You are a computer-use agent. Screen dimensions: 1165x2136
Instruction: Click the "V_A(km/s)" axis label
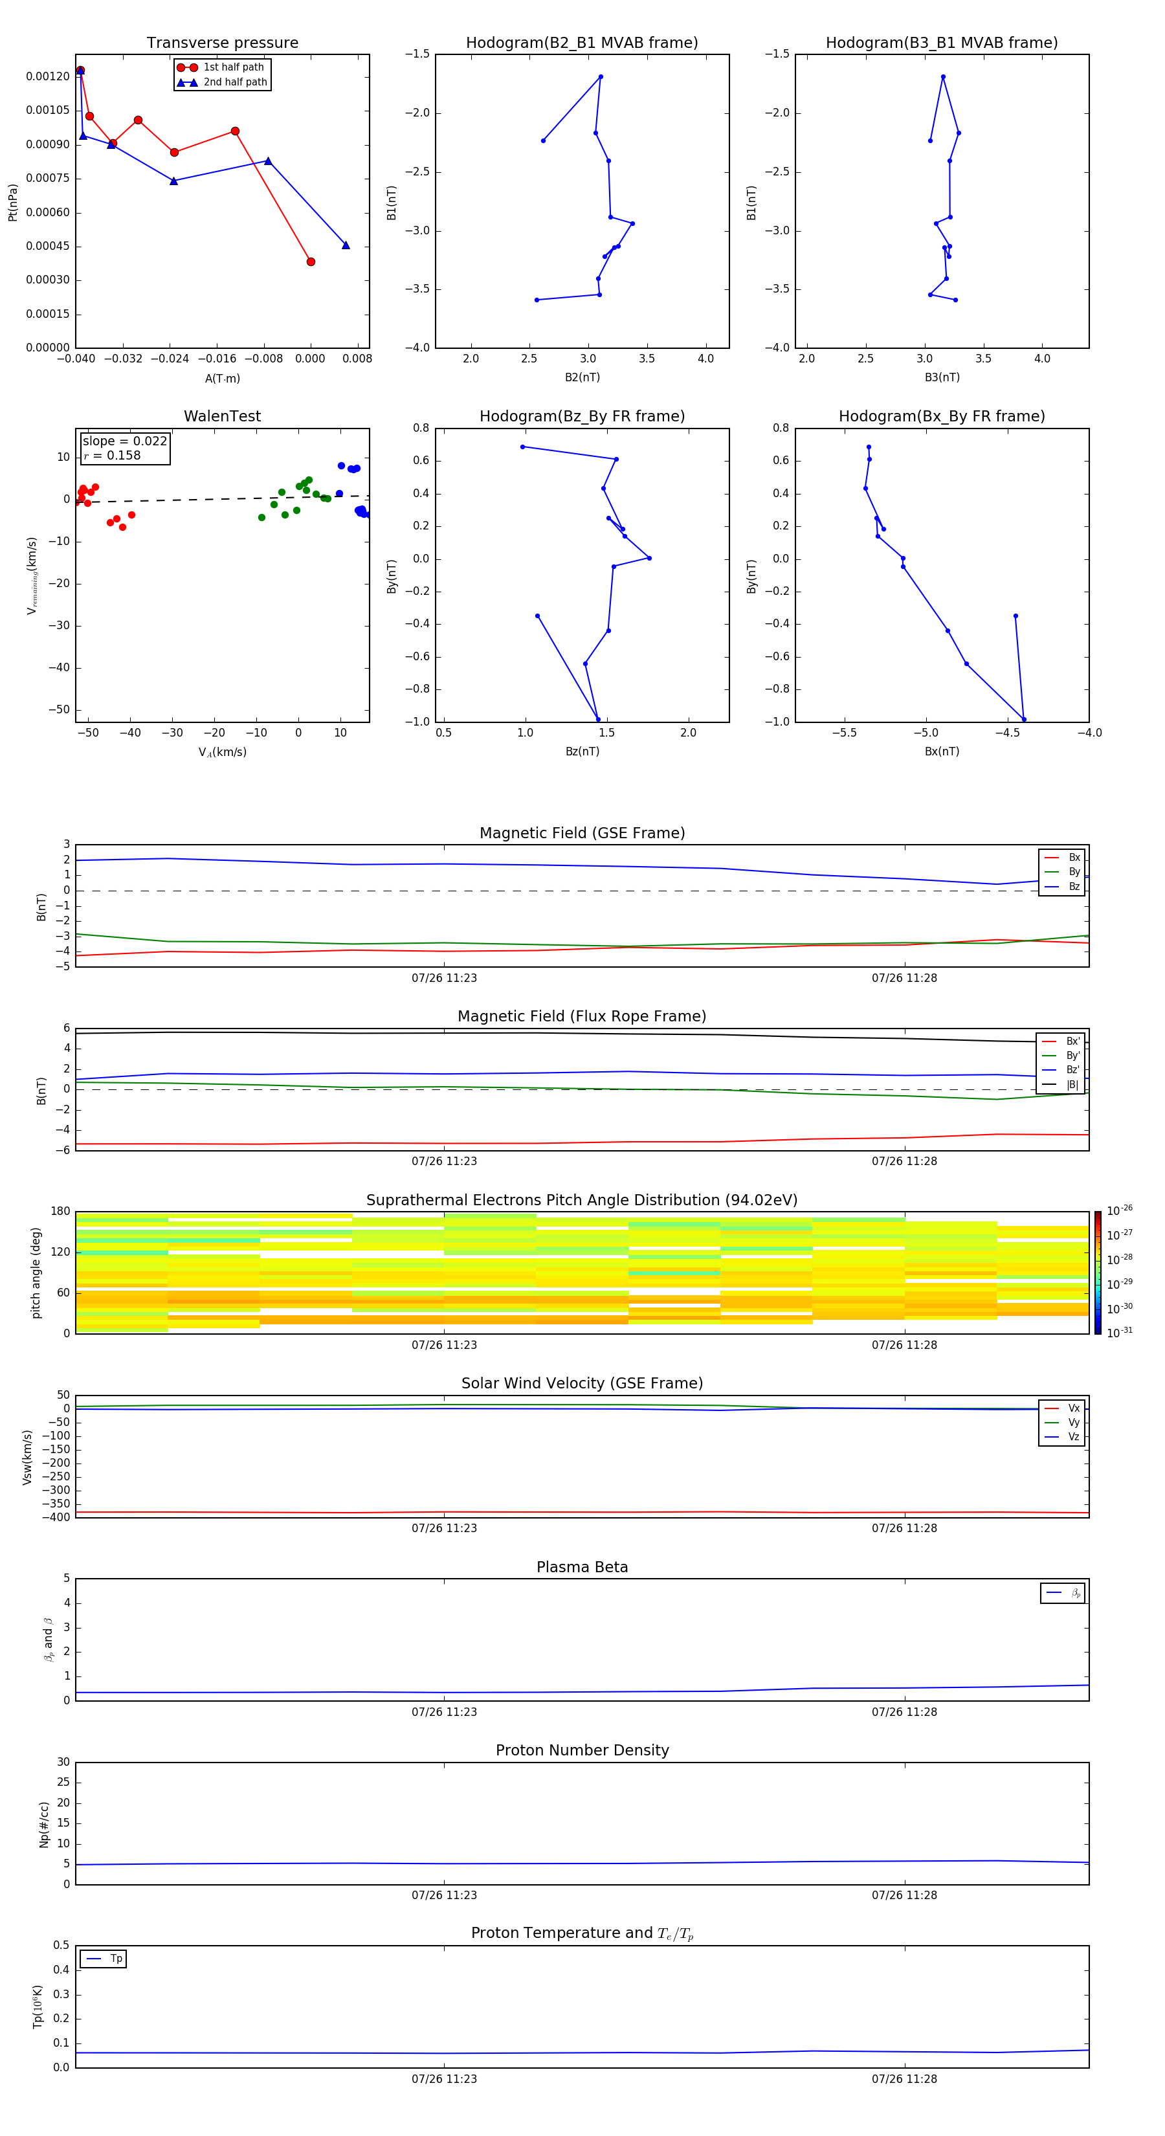[x=222, y=752]
